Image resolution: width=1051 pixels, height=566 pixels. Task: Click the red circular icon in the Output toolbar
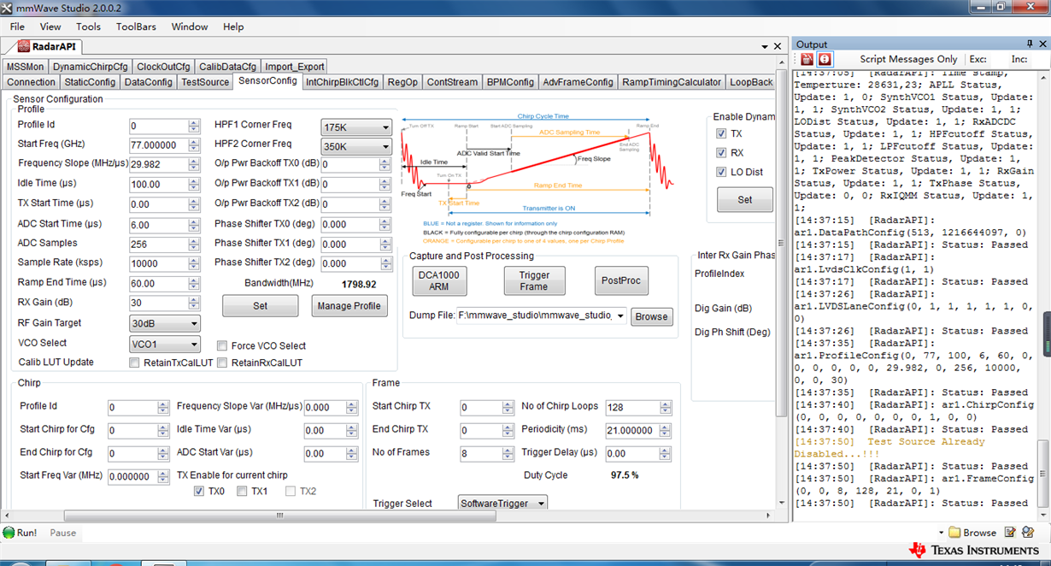[825, 59]
